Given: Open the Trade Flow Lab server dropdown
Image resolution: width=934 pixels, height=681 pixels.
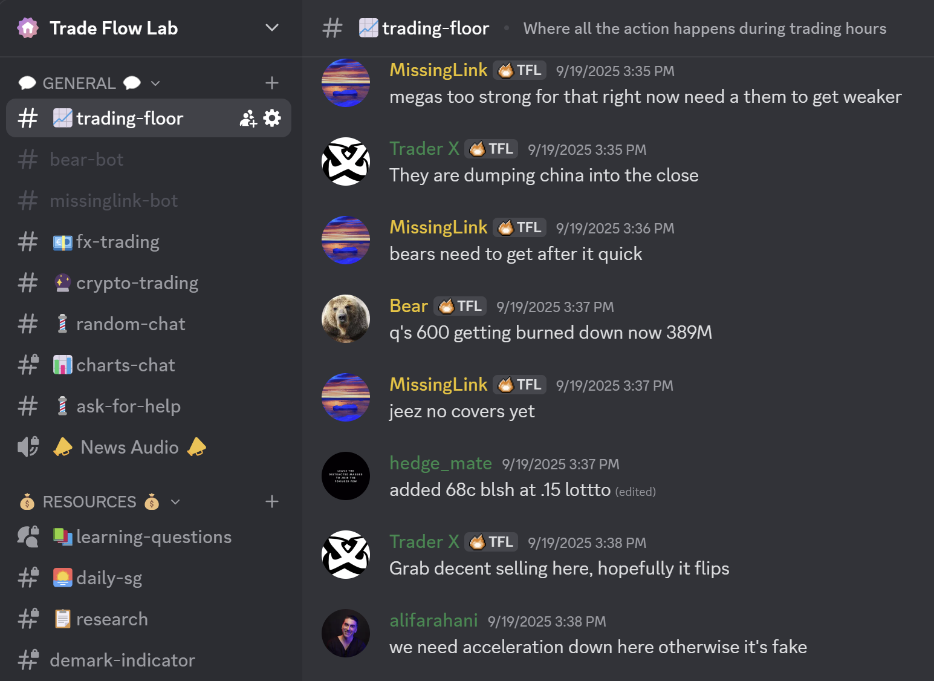Looking at the screenshot, I should tap(272, 28).
